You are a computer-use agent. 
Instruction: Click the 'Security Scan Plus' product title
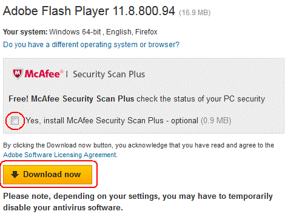click(x=109, y=74)
